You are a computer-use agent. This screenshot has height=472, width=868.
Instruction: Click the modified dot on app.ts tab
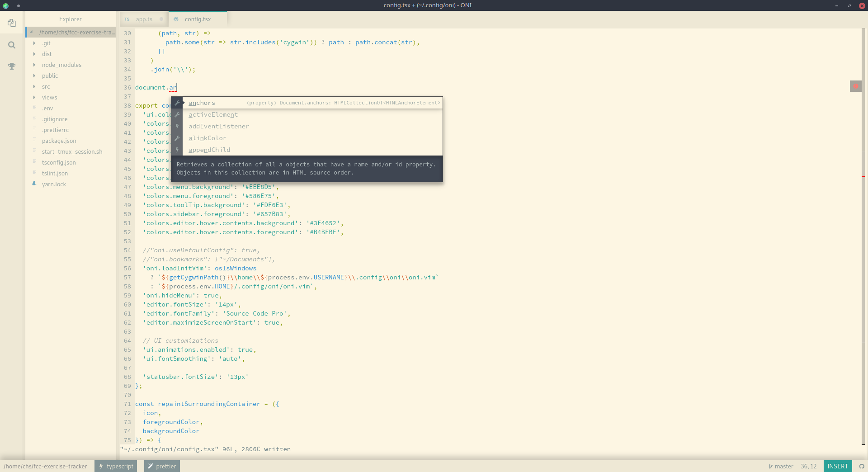pos(161,19)
